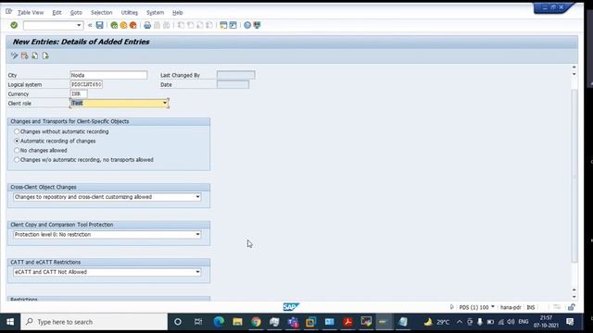Click the Previous entry page icon
Screen dimensions: 593x333
(35, 55)
